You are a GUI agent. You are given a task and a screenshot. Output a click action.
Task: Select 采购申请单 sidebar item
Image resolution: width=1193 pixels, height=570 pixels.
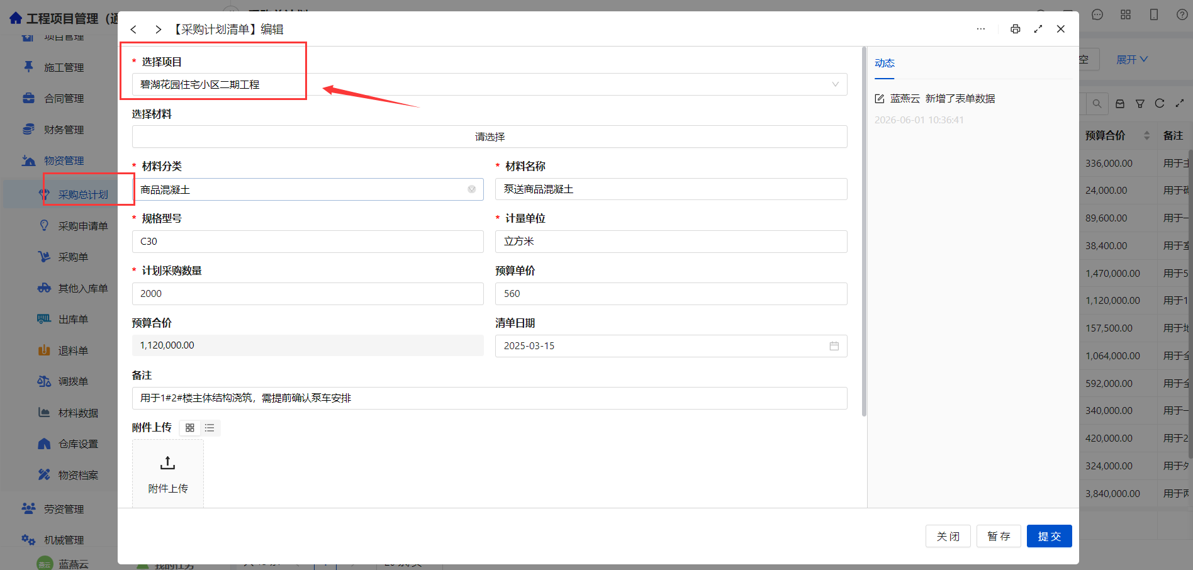click(x=83, y=226)
